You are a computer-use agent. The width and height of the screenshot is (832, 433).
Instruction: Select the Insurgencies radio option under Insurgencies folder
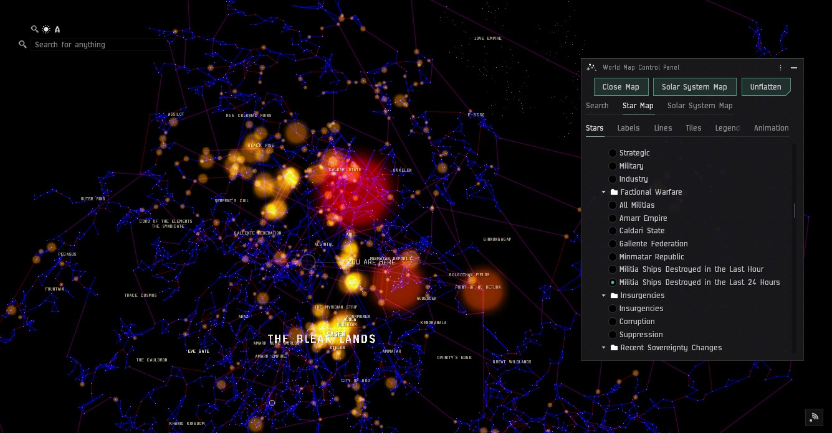click(613, 309)
